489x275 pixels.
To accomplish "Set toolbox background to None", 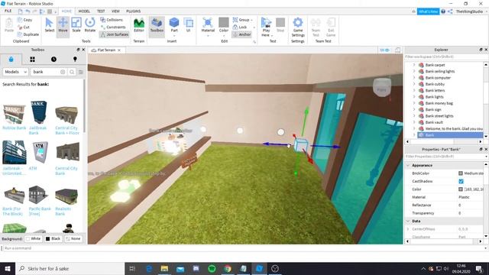I will coord(73,239).
